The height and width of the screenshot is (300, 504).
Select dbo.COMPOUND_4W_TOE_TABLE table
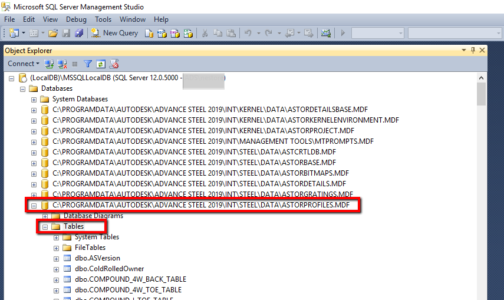[x=129, y=290]
